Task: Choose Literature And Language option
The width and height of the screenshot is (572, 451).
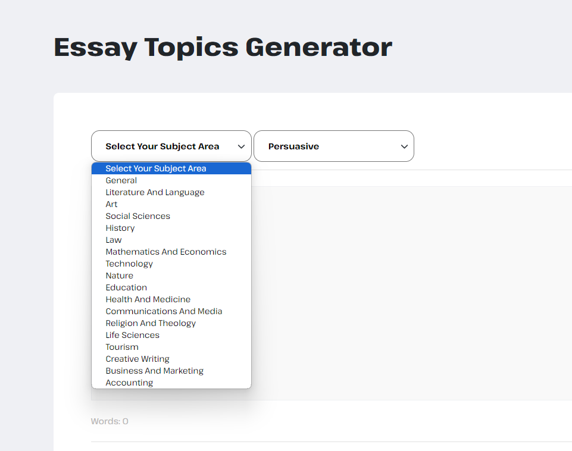Action: [x=171, y=193]
